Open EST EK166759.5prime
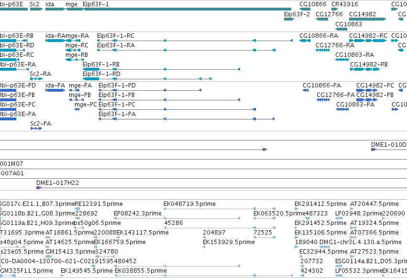The width and height of the screenshot is (407, 278). coord(120,242)
